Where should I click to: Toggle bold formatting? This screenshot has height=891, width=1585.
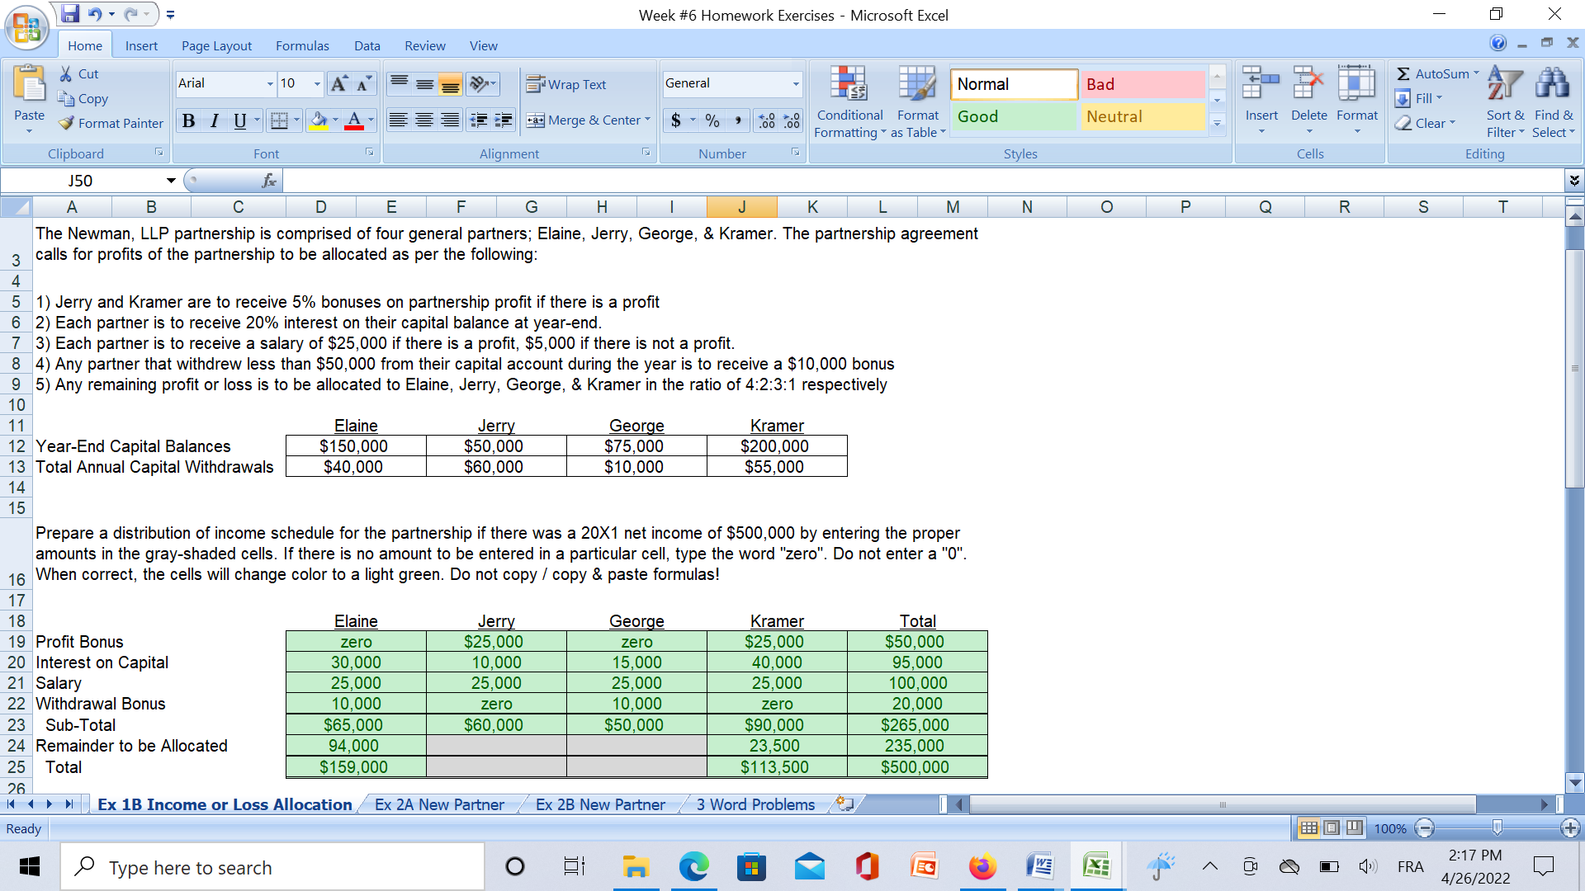(188, 120)
